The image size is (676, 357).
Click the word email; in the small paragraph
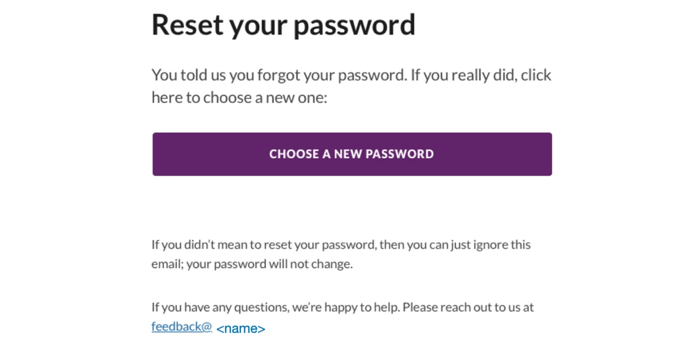[x=167, y=264]
